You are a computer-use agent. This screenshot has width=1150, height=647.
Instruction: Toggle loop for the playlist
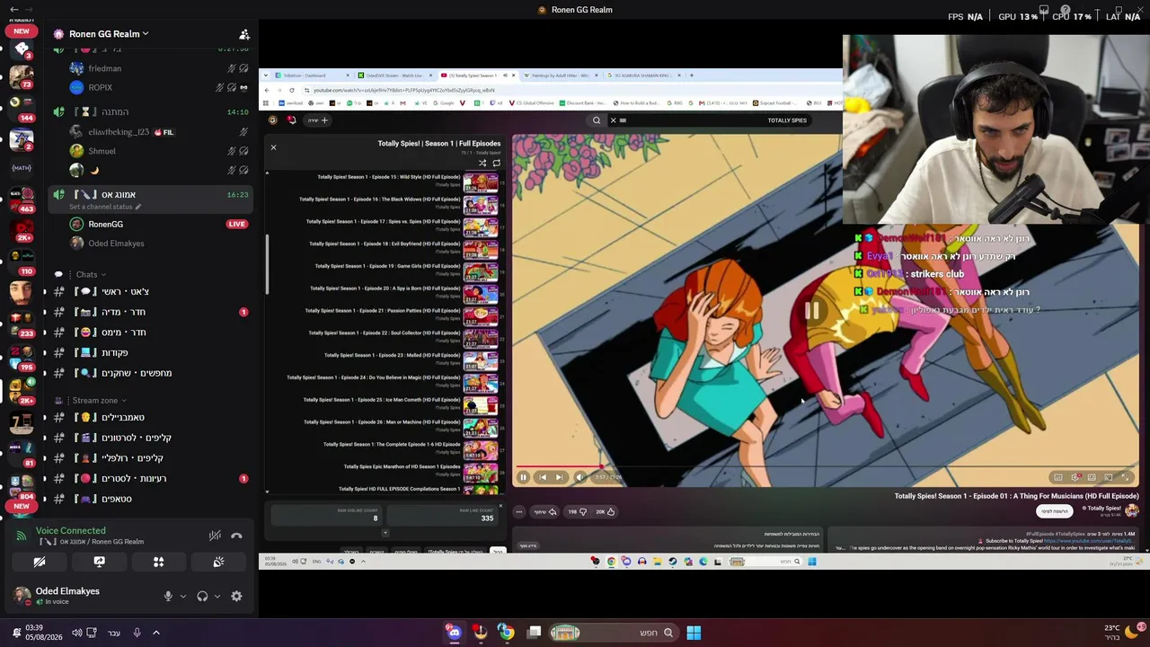[496, 164]
